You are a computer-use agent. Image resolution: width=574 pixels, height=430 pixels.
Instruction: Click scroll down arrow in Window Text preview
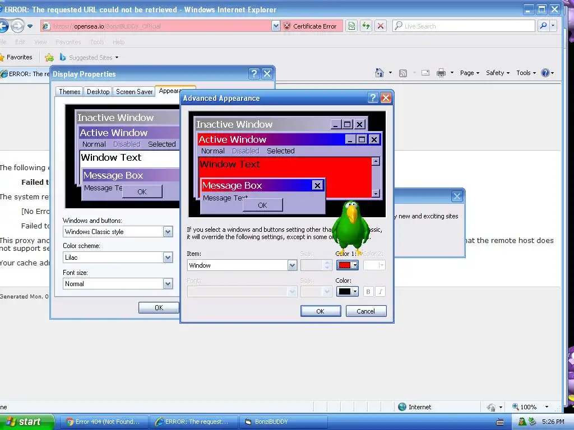point(376,193)
